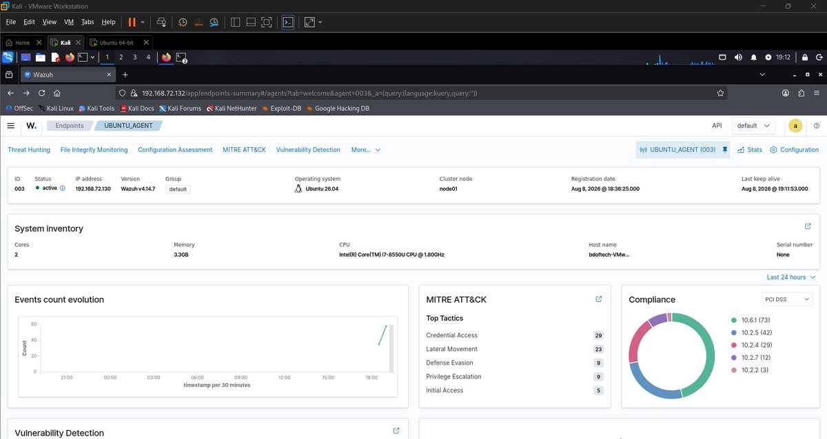This screenshot has height=439, width=827.
Task: Open the VMware stretch guest dropdown arrow
Action: [x=320, y=22]
